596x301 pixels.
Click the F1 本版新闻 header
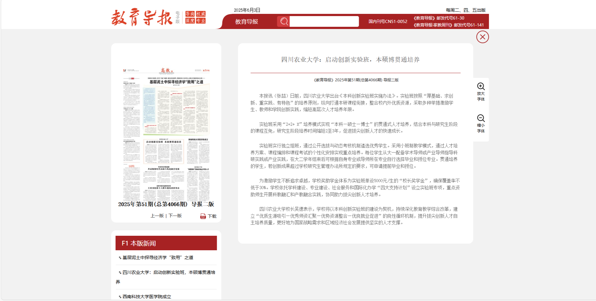pos(166,243)
